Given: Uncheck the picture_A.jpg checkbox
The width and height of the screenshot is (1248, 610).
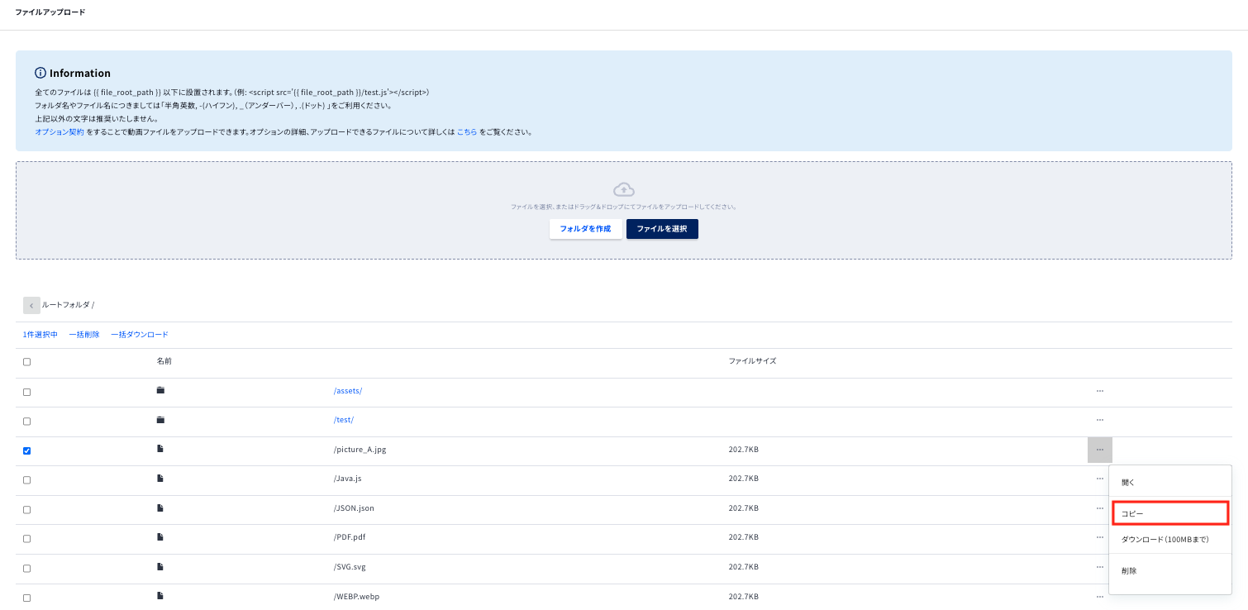Looking at the screenshot, I should point(27,450).
